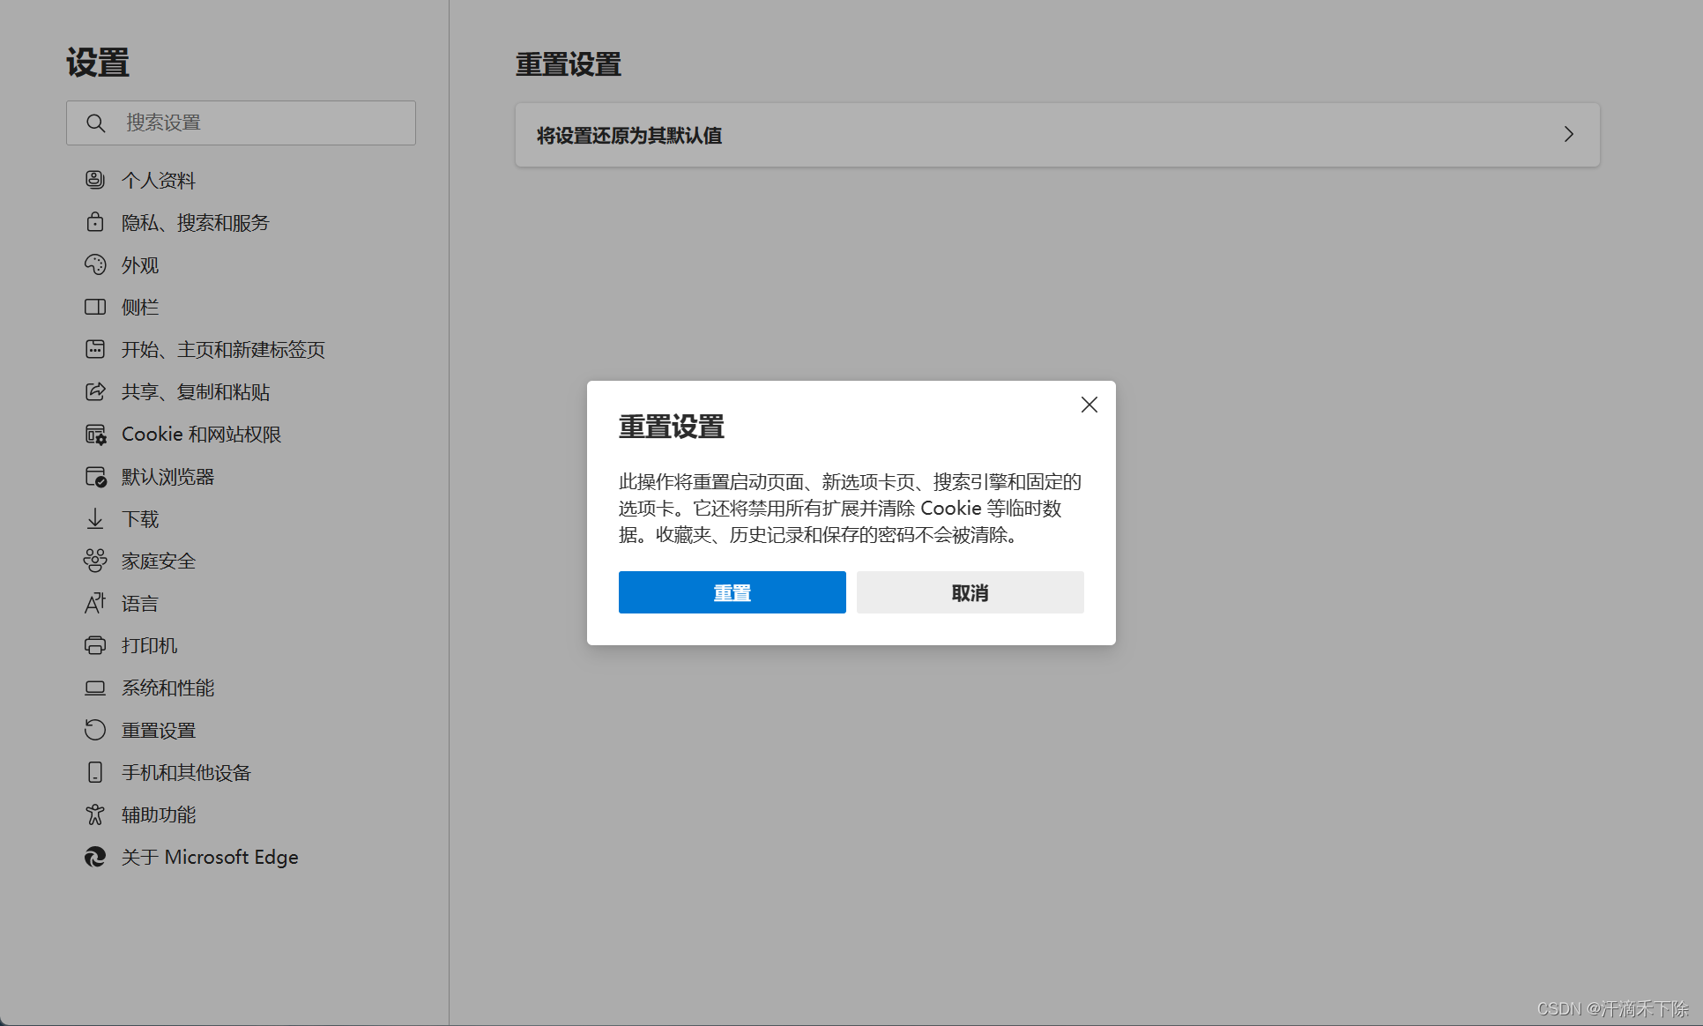The height and width of the screenshot is (1026, 1703).
Task: Expand the restore-defaults chevron arrow
Action: [x=1568, y=134]
